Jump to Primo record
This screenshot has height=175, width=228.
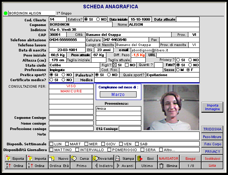pos(81,166)
